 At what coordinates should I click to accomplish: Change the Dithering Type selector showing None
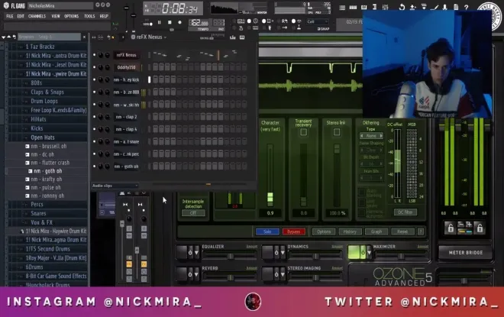click(x=371, y=136)
